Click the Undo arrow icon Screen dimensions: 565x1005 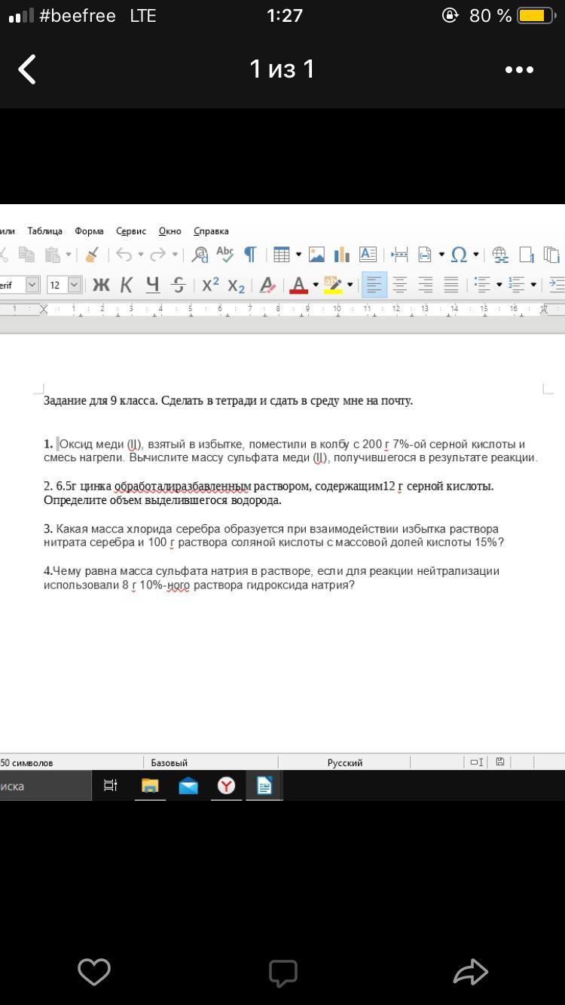pyautogui.click(x=124, y=255)
